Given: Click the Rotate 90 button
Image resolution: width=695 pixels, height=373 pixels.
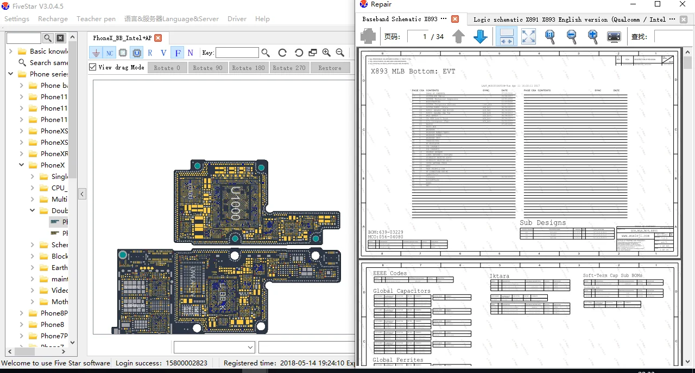Looking at the screenshot, I should 207,68.
